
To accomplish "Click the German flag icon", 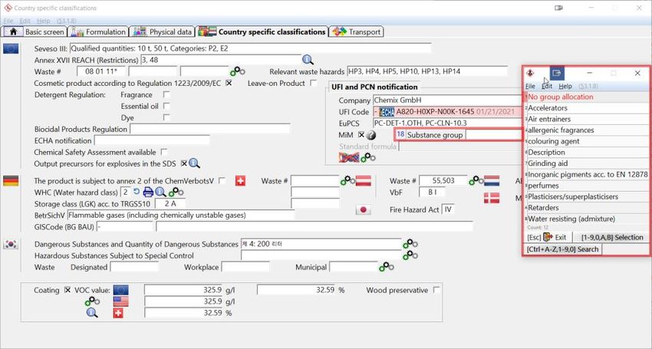I will point(11,181).
